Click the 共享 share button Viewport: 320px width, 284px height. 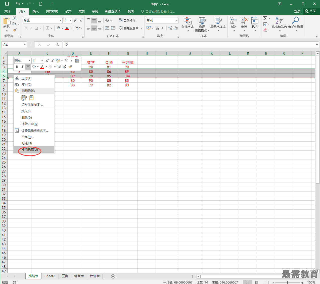[x=310, y=11]
